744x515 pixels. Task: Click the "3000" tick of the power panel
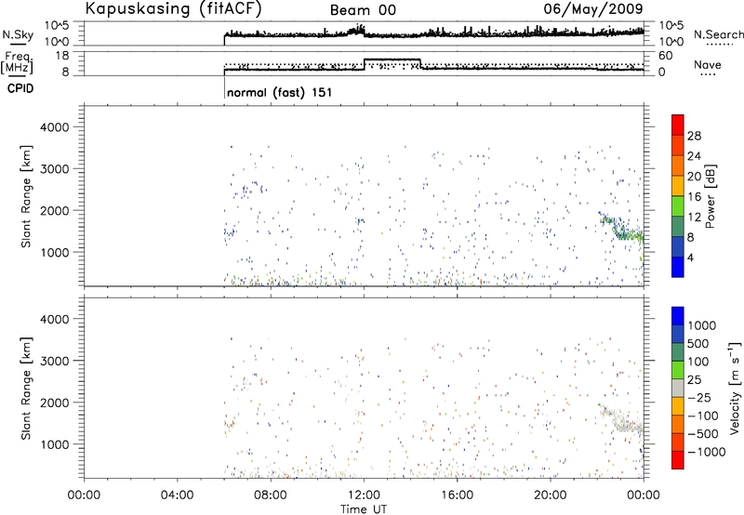(55, 169)
